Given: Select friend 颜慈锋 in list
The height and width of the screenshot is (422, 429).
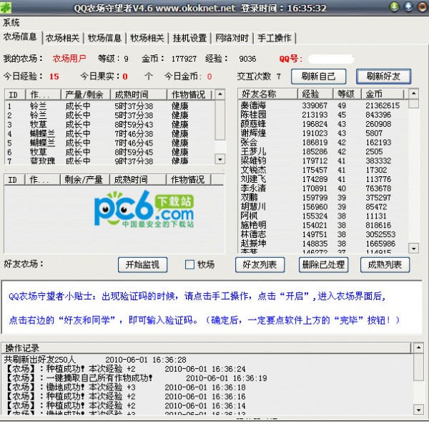Looking at the screenshot, I should coord(323,124).
